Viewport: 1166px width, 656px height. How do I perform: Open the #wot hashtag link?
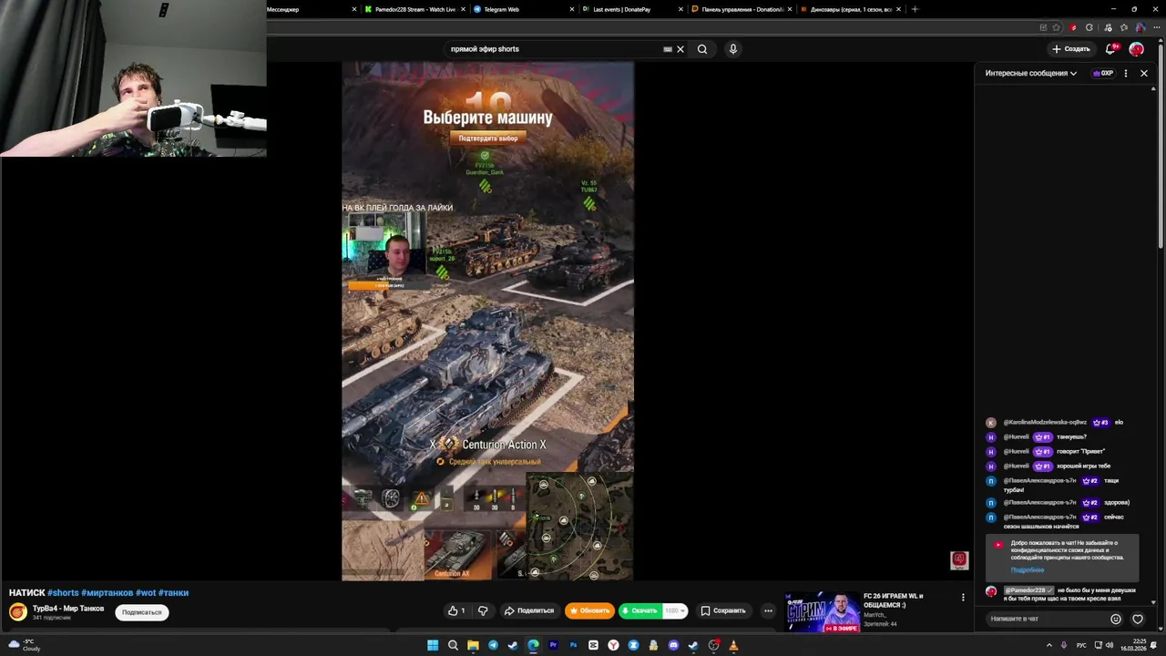[x=145, y=592]
